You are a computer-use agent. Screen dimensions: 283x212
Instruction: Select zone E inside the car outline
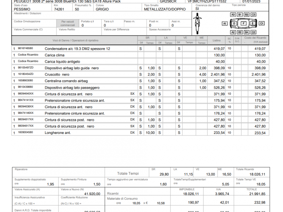pyautogui.click(x=253, y=23)
